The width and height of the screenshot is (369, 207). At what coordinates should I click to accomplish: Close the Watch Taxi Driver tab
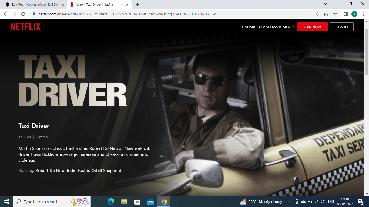coord(127,5)
